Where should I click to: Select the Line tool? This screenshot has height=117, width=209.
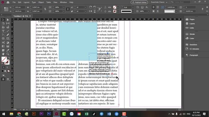[8, 31]
